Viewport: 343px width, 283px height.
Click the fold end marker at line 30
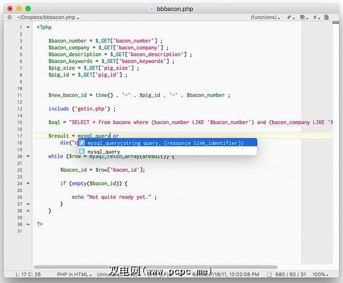click(28, 224)
